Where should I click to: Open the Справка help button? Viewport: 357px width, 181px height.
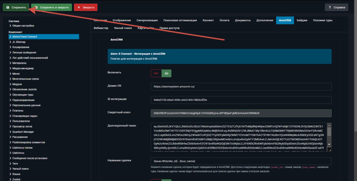[x=336, y=7]
